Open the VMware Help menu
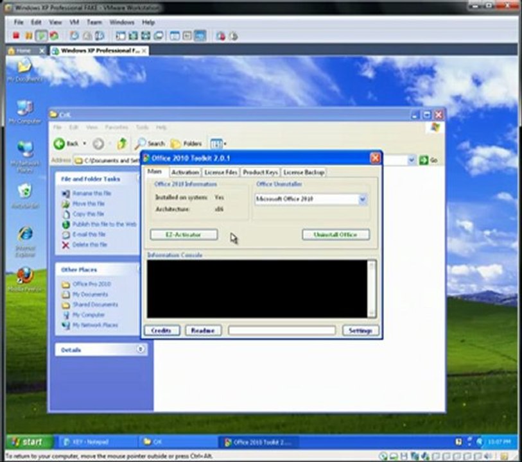This screenshot has height=462, width=522. [x=148, y=22]
